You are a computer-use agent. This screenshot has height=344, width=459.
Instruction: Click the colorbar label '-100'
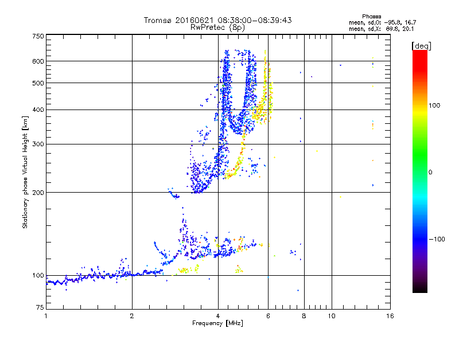coord(437,239)
